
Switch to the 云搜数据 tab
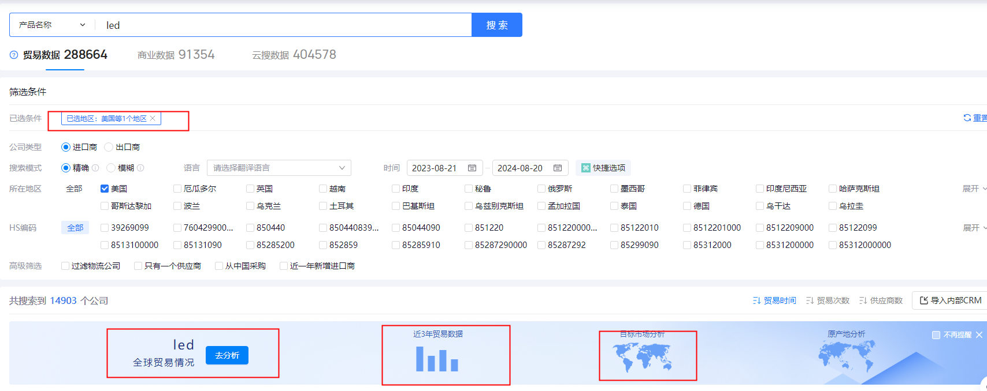294,55
